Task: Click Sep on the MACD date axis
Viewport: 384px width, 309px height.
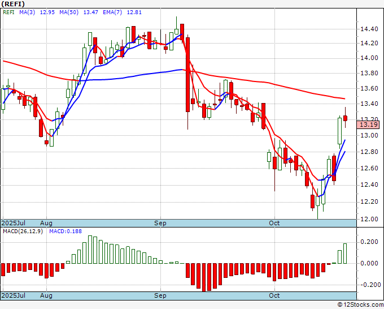Action: [160, 295]
